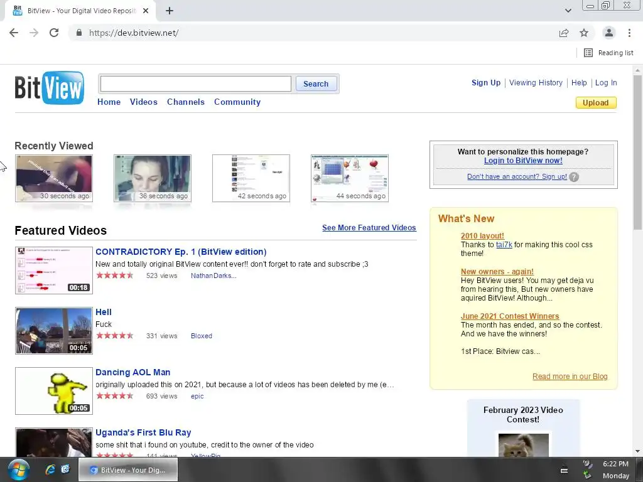Open the Windows Start orb

[18, 469]
